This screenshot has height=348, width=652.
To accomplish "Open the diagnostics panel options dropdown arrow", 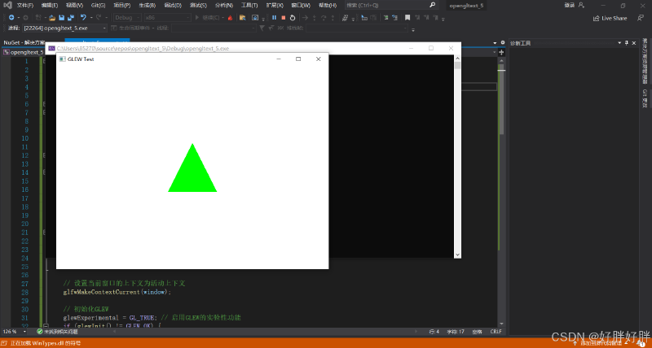I will 619,43.
